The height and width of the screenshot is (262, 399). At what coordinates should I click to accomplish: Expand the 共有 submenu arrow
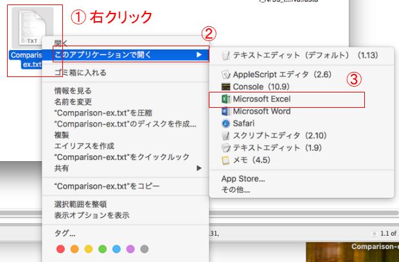[x=199, y=168]
